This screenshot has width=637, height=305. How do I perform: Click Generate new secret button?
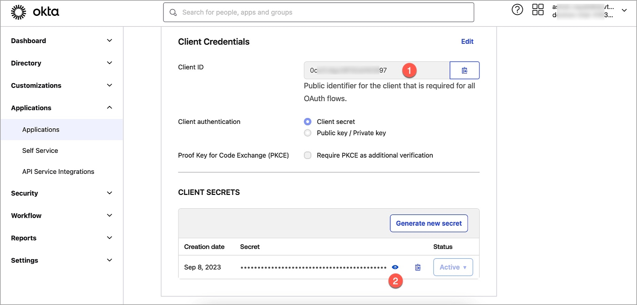428,223
